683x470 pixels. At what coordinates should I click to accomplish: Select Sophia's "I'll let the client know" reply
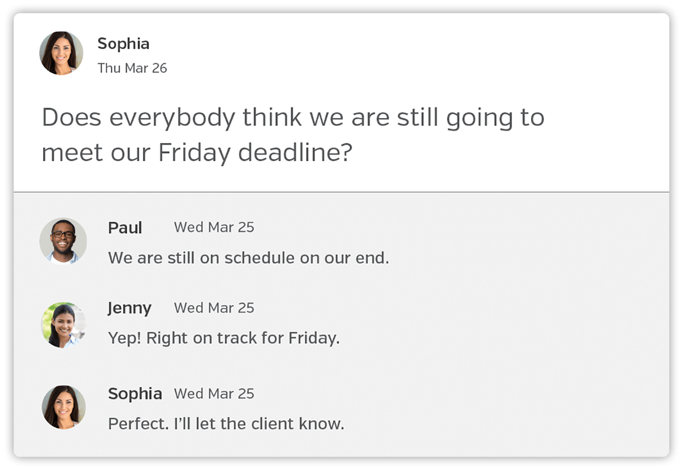226,424
